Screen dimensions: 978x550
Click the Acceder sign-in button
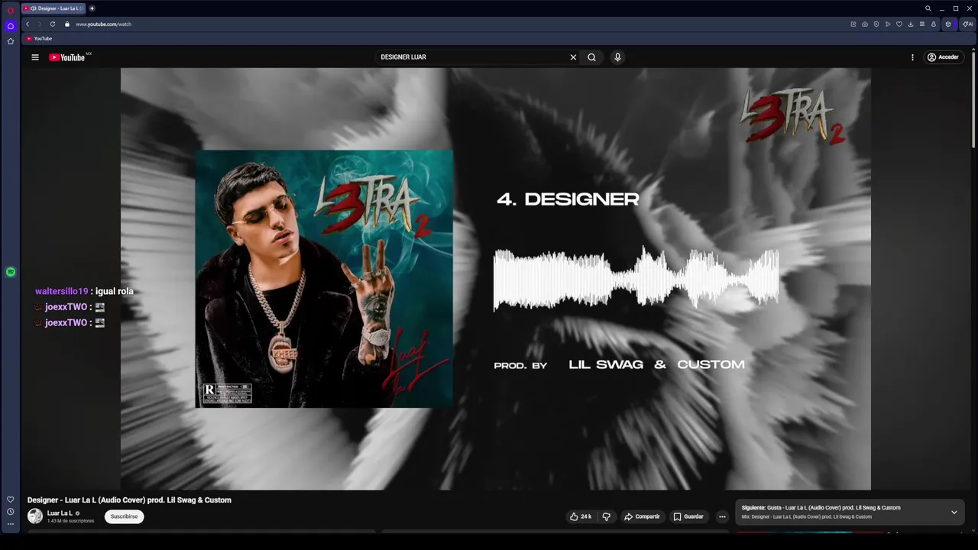944,57
